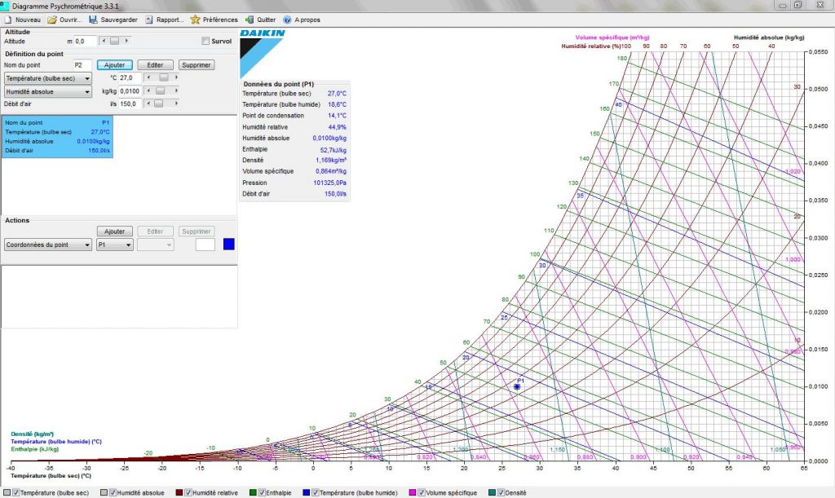Toggle the Volume spécifique legend checkbox

coord(421,492)
